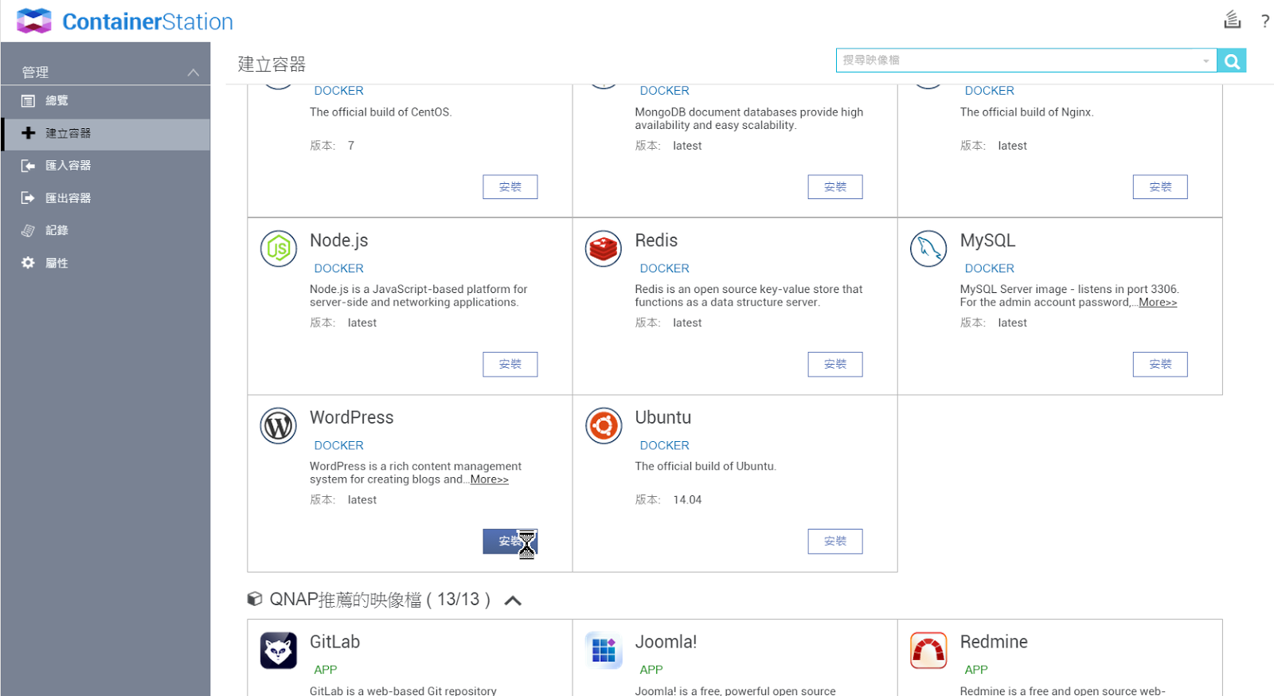Install the Redis image

(835, 364)
